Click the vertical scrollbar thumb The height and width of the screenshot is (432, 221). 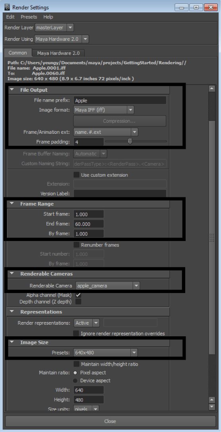[x=211, y=237]
